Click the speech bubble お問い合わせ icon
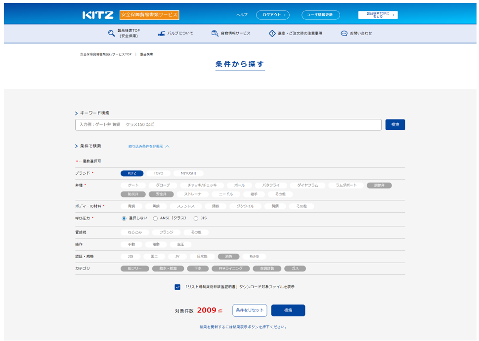 point(344,34)
